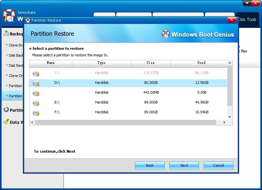
Task: Select the F:\ partition name
Action: pos(57,112)
